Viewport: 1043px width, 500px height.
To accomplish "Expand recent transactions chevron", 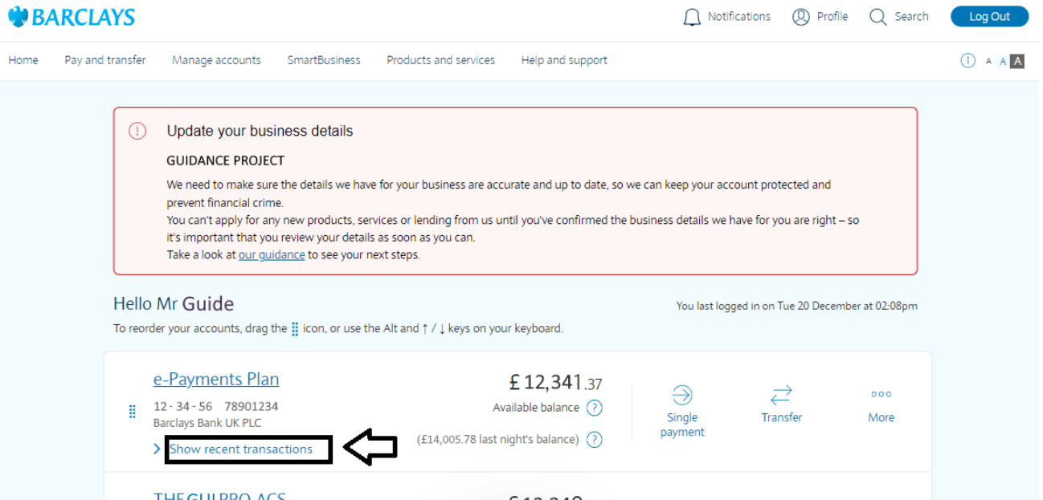I will (156, 449).
